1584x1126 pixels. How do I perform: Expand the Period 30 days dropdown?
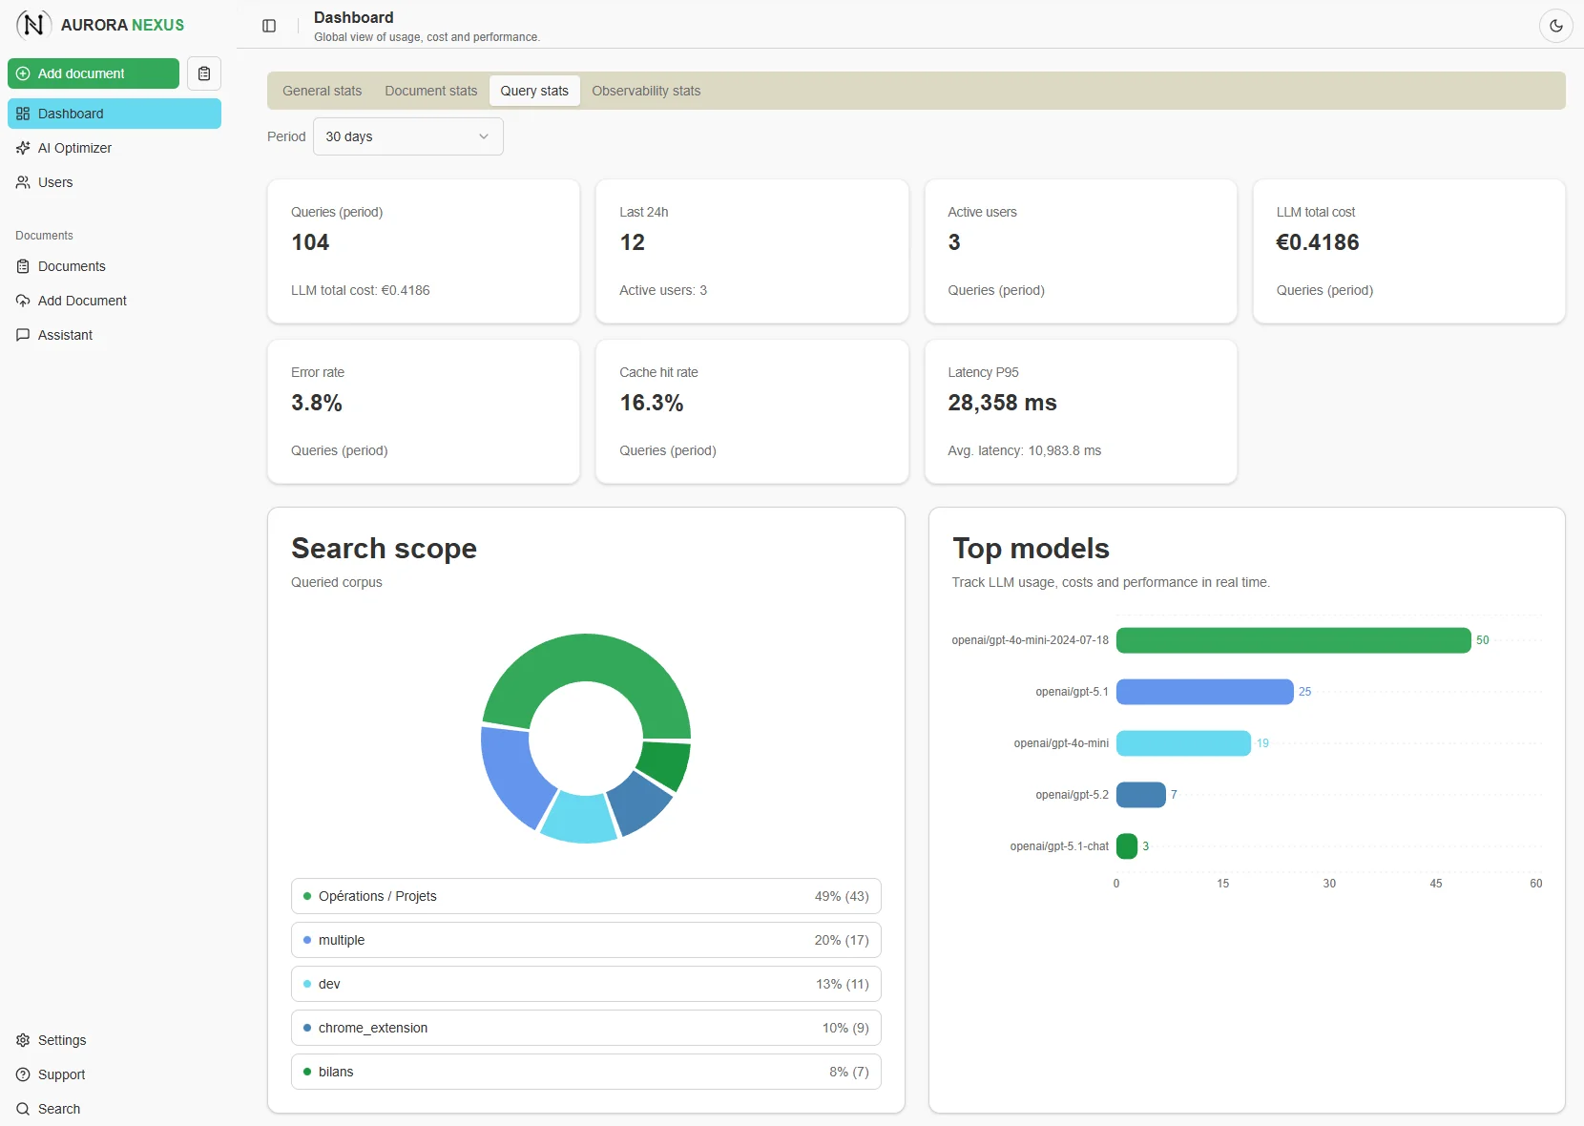407,136
